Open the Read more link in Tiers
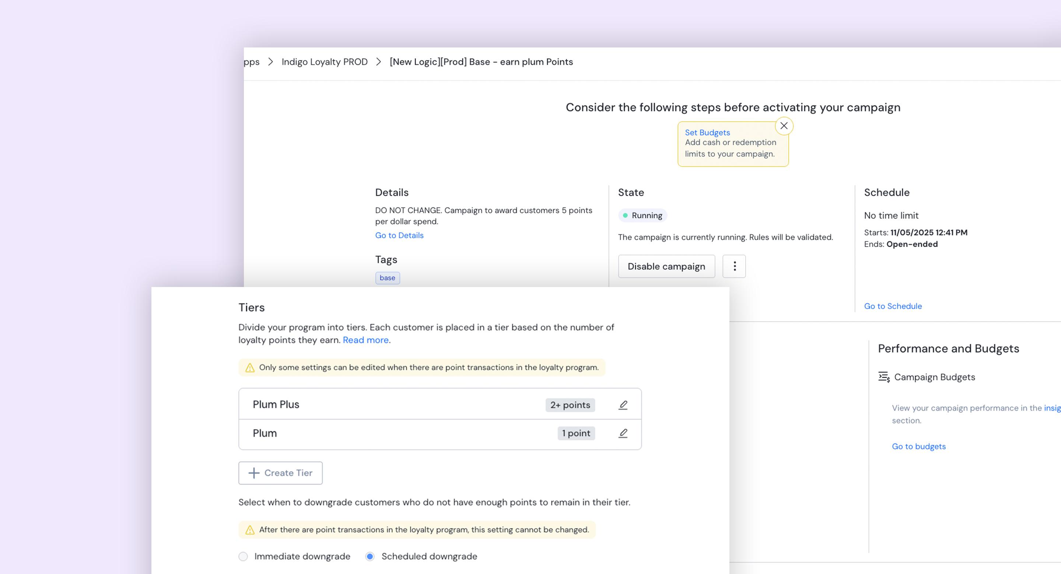Image resolution: width=1061 pixels, height=574 pixels. (x=366, y=340)
